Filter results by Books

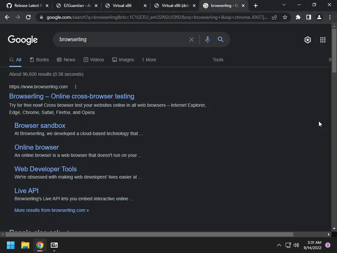(39, 60)
